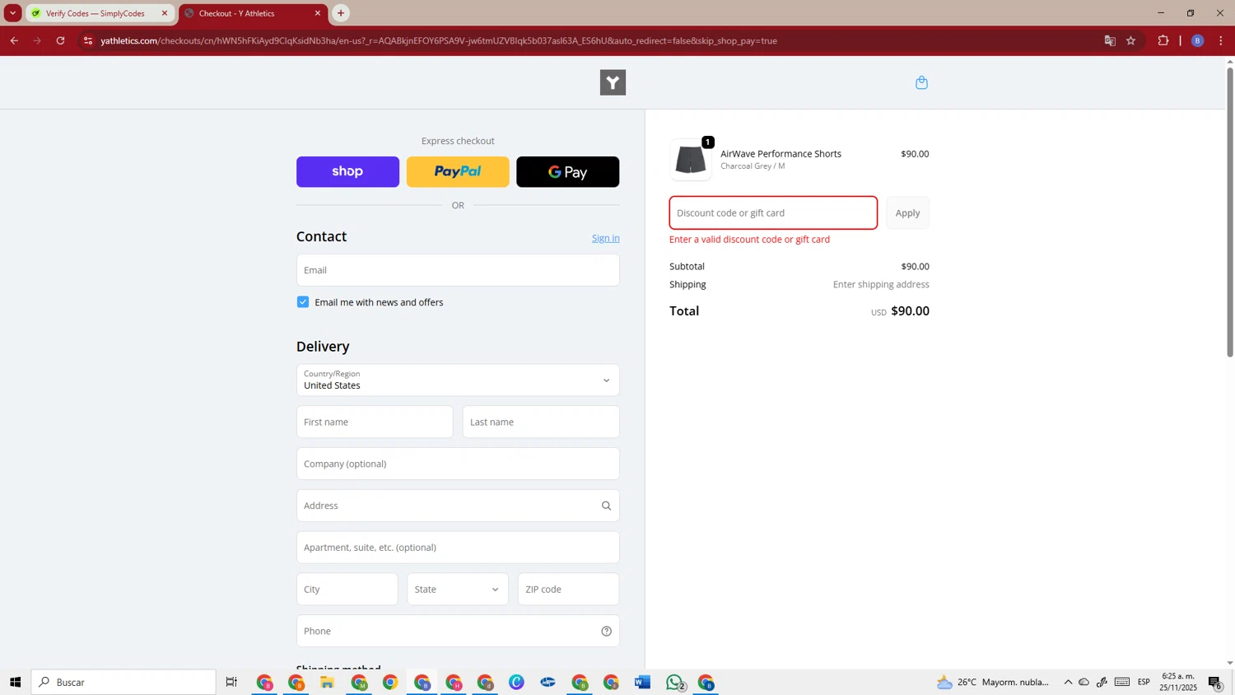The width and height of the screenshot is (1235, 695).
Task: Click the Buscar taskbar search box
Action: pyautogui.click(x=123, y=682)
